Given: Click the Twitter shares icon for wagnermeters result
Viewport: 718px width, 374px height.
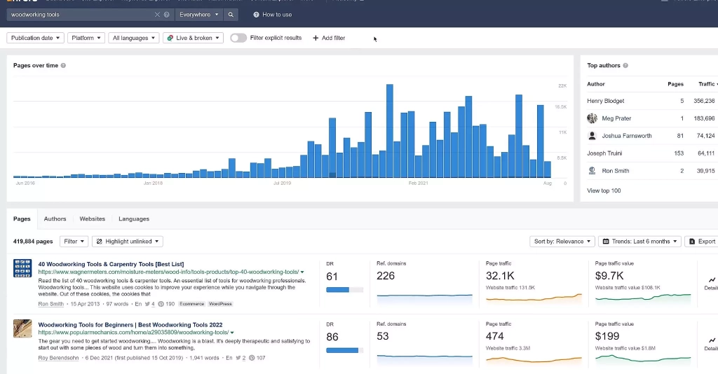Looking at the screenshot, I should (147, 304).
